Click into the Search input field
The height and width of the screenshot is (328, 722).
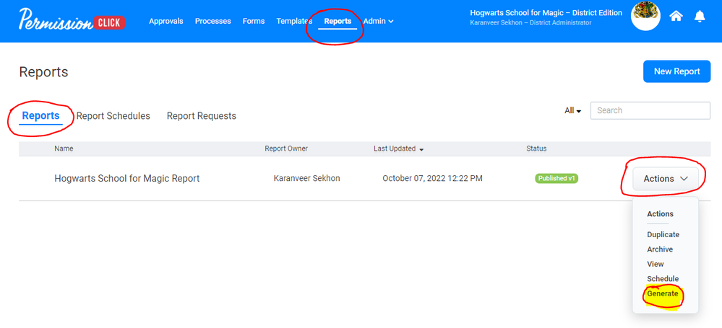[650, 110]
